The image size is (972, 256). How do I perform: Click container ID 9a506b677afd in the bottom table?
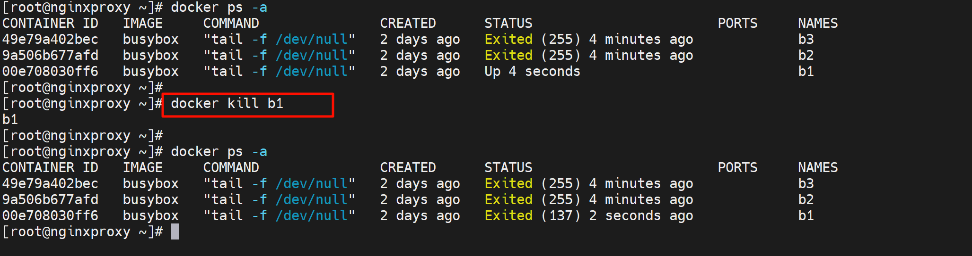point(50,200)
